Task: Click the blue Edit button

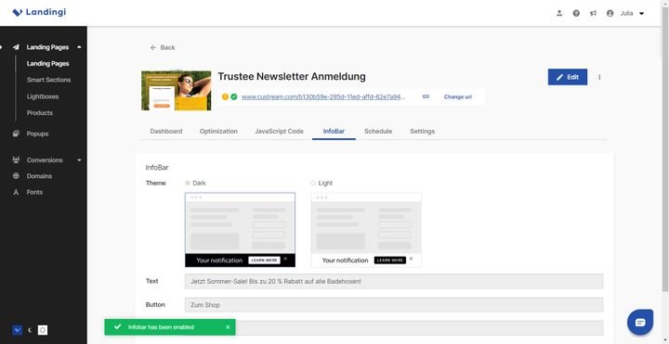Action: click(568, 77)
